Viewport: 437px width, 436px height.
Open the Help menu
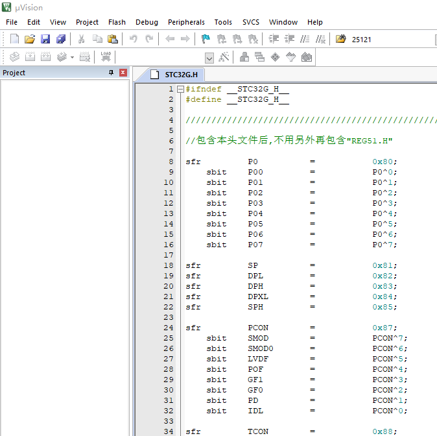coord(315,22)
